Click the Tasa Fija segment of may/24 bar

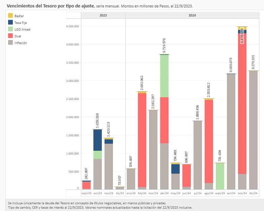point(175,169)
